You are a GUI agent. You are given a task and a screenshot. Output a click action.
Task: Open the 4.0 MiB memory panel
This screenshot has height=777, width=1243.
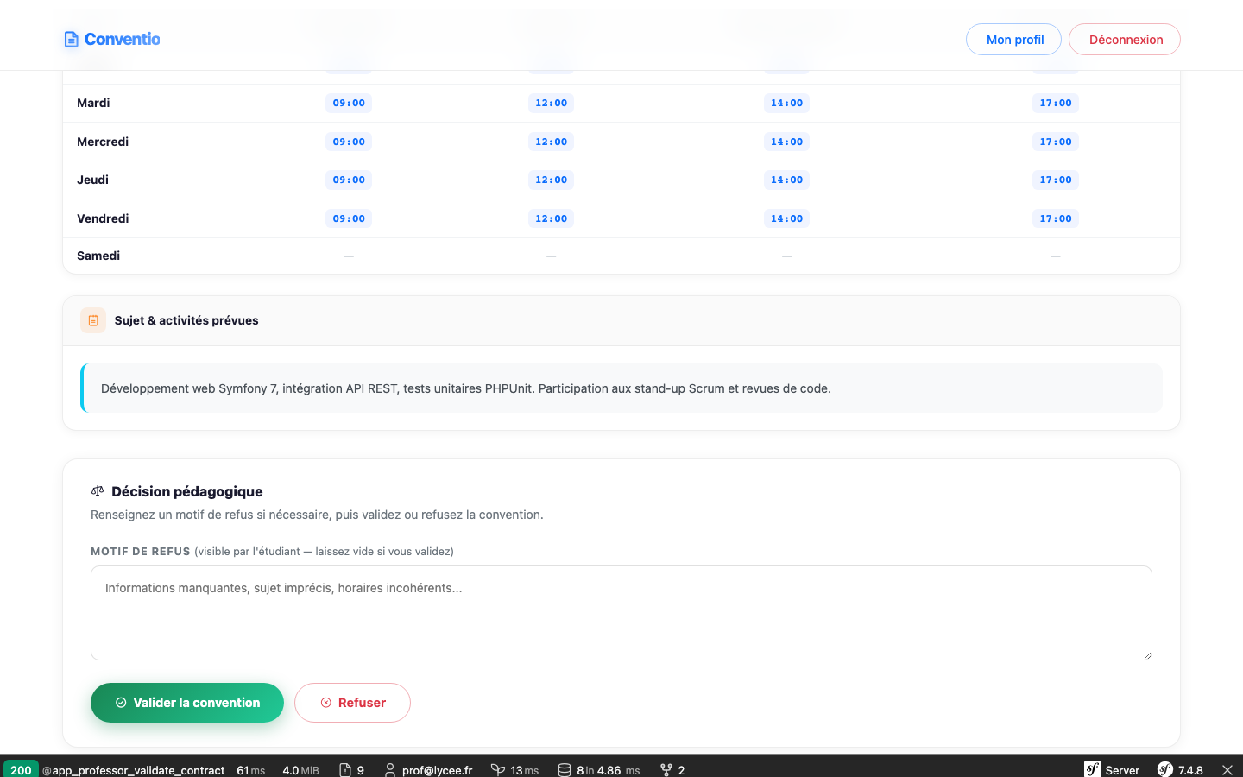coord(300,770)
